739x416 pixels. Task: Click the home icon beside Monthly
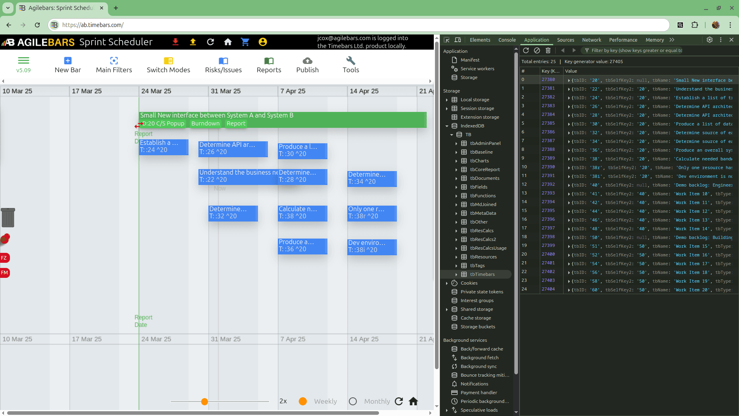tap(413, 401)
